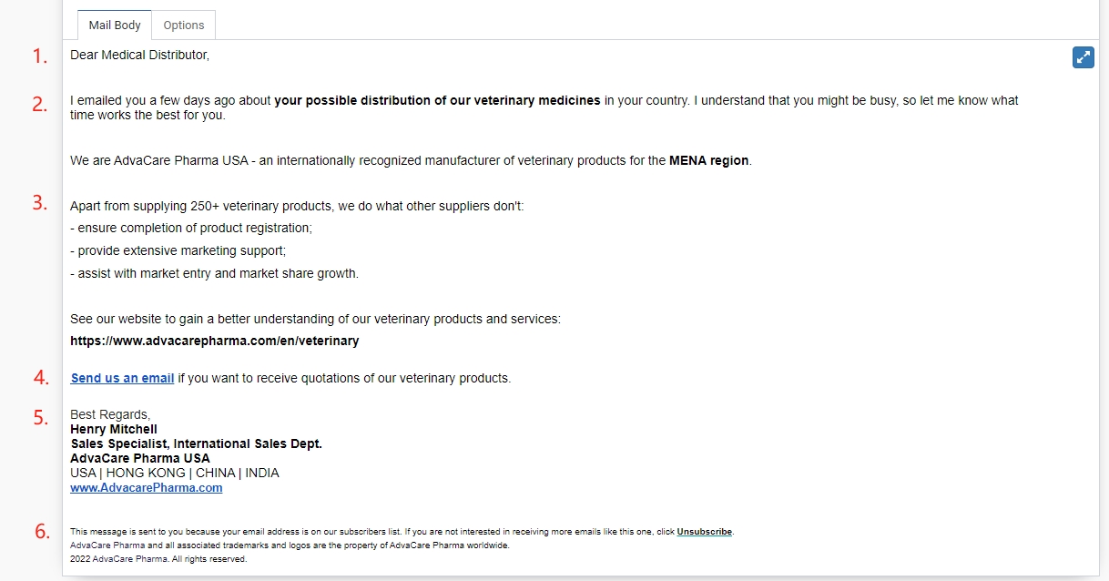This screenshot has height=581, width=1109.
Task: Click the '2022 AdvaCare Pharma' copyright line
Action: coord(158,559)
